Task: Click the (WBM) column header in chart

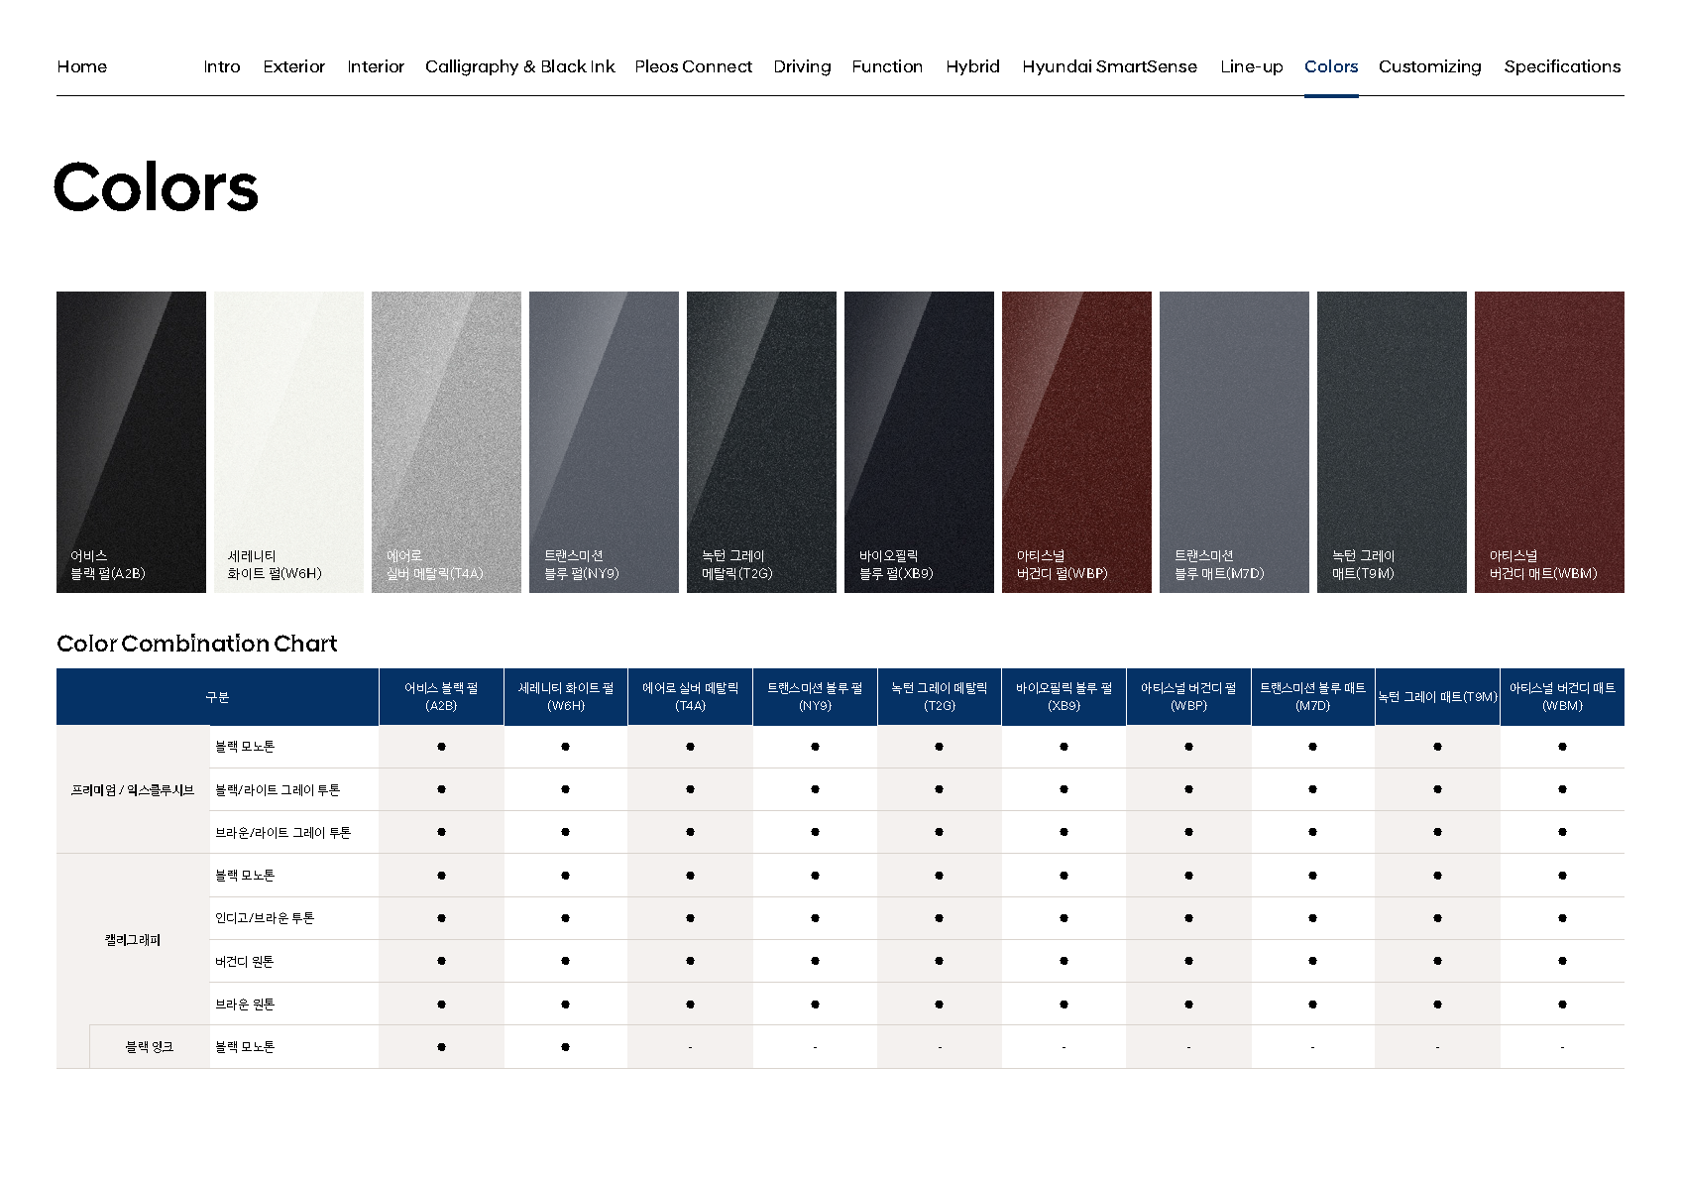Action: 1562,697
